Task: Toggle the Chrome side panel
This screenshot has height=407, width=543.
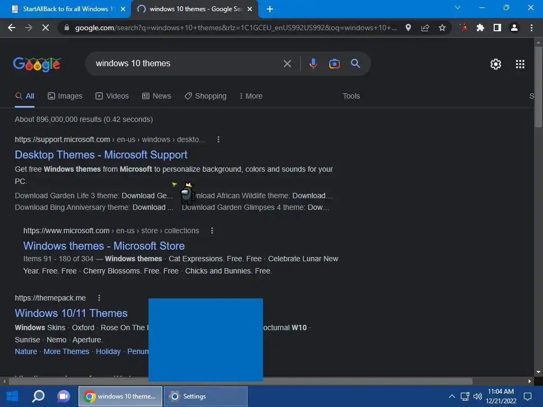Action: coord(497,28)
